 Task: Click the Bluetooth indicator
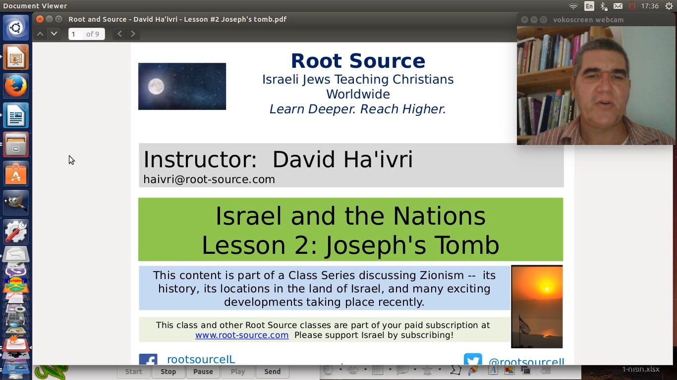604,6
